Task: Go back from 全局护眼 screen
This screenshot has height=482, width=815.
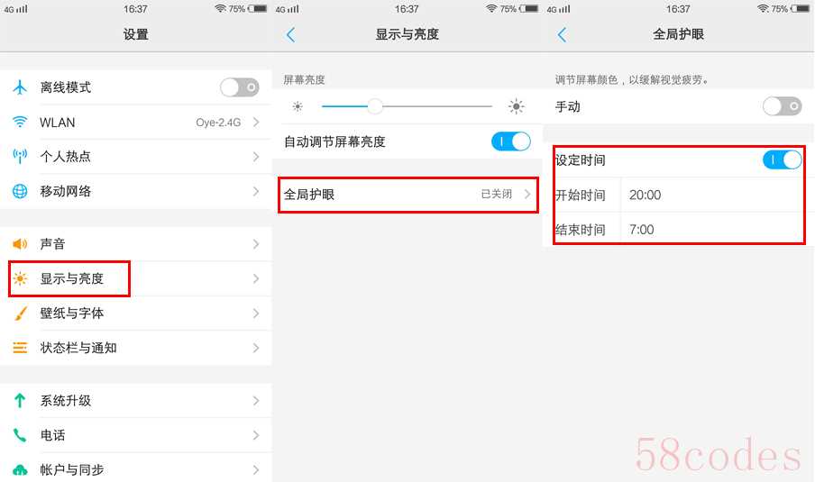Action: (x=562, y=35)
